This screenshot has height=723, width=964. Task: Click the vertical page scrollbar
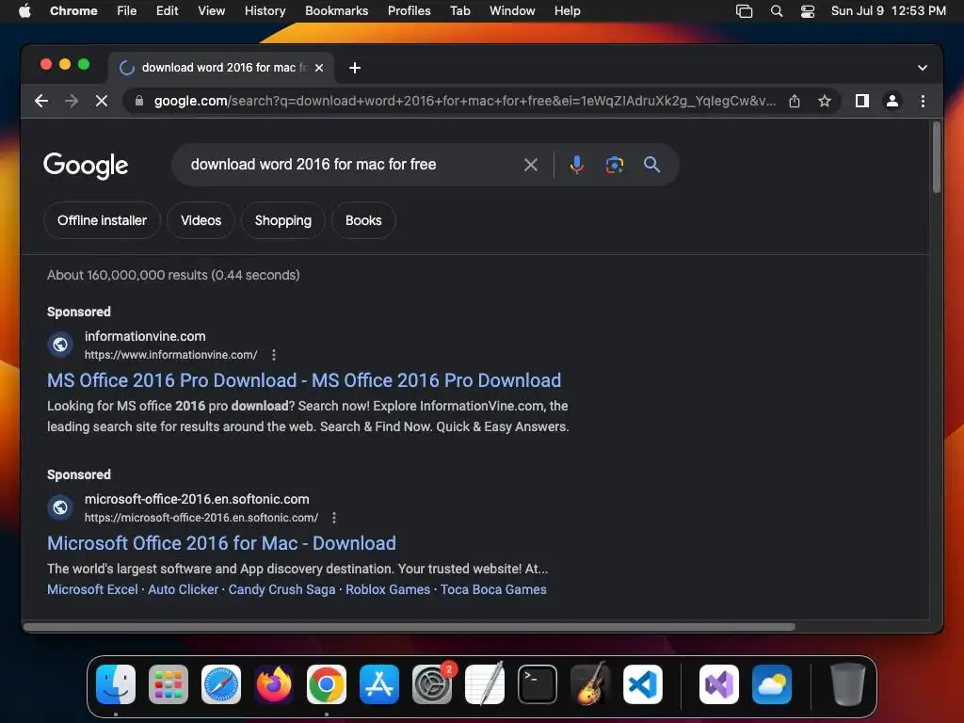pyautogui.click(x=937, y=157)
